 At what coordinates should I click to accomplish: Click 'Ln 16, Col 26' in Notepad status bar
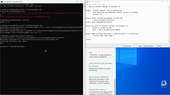[127, 46]
